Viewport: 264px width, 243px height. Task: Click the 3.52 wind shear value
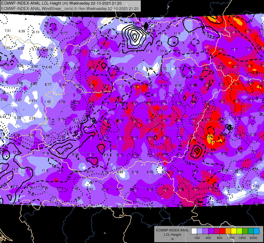4,99
